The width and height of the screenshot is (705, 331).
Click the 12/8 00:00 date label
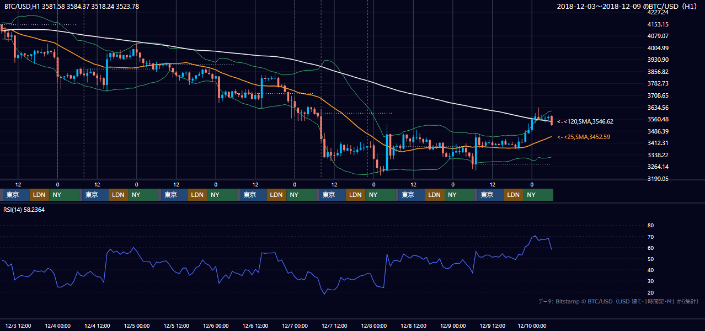374,325
